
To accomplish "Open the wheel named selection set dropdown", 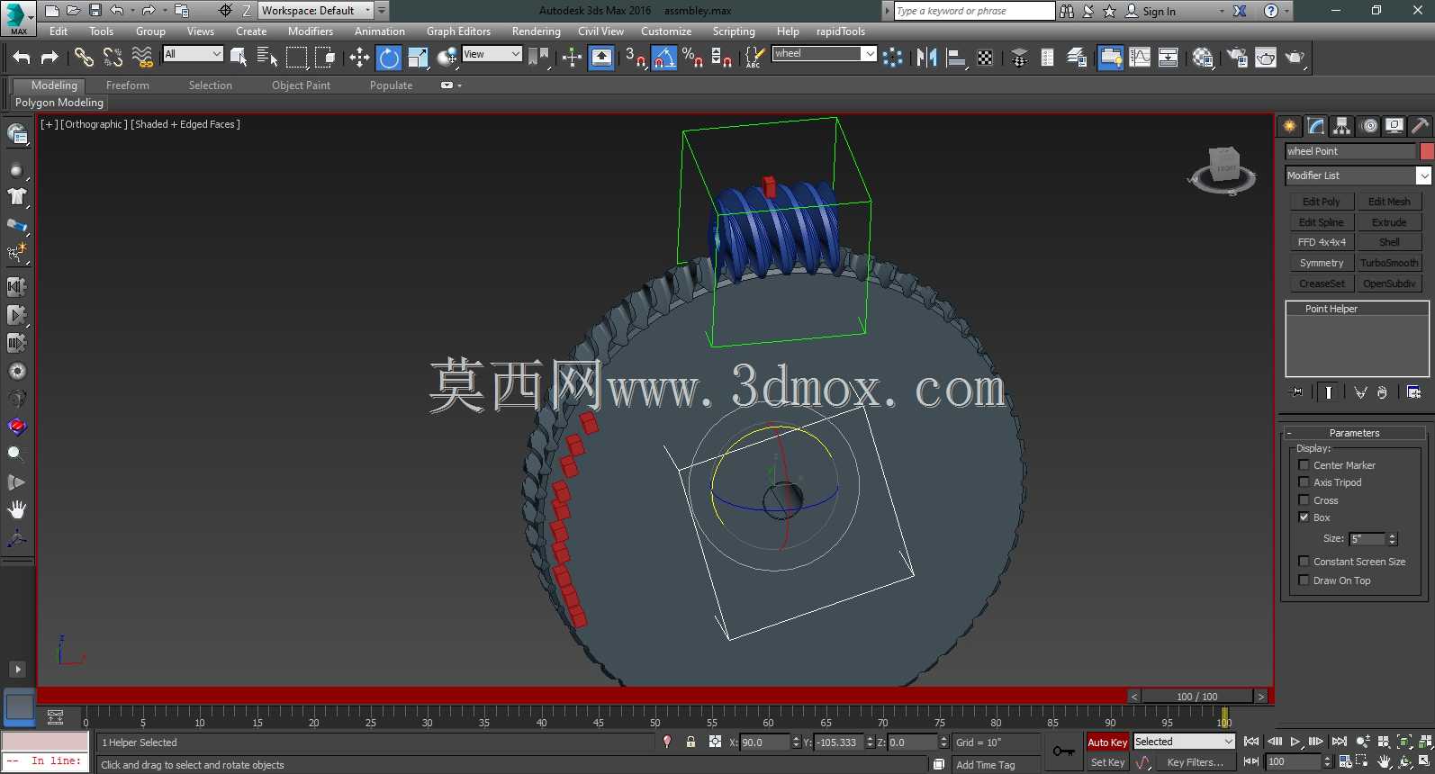I will 825,54.
